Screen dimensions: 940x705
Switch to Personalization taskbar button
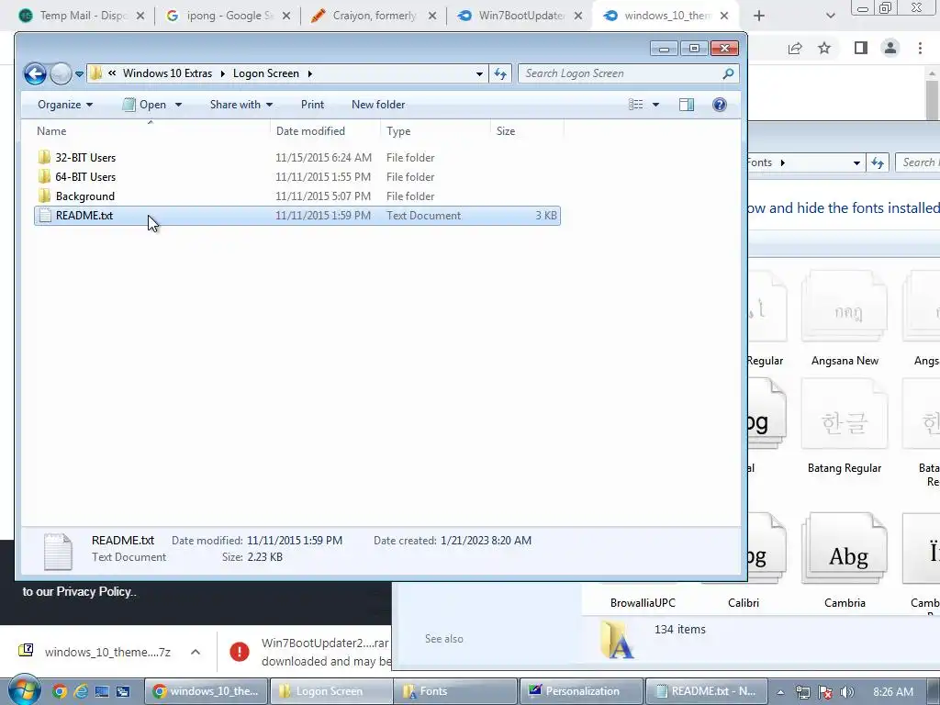(x=580, y=691)
